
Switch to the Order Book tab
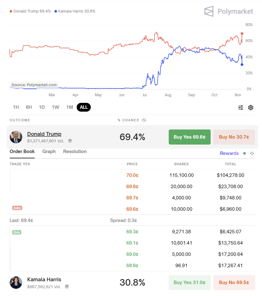pos(22,151)
